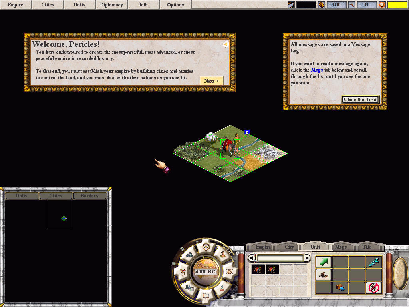Image resolution: width=409 pixels, height=307 pixels.
Task: Switch to the Tile tab in control panel
Action: [367, 247]
